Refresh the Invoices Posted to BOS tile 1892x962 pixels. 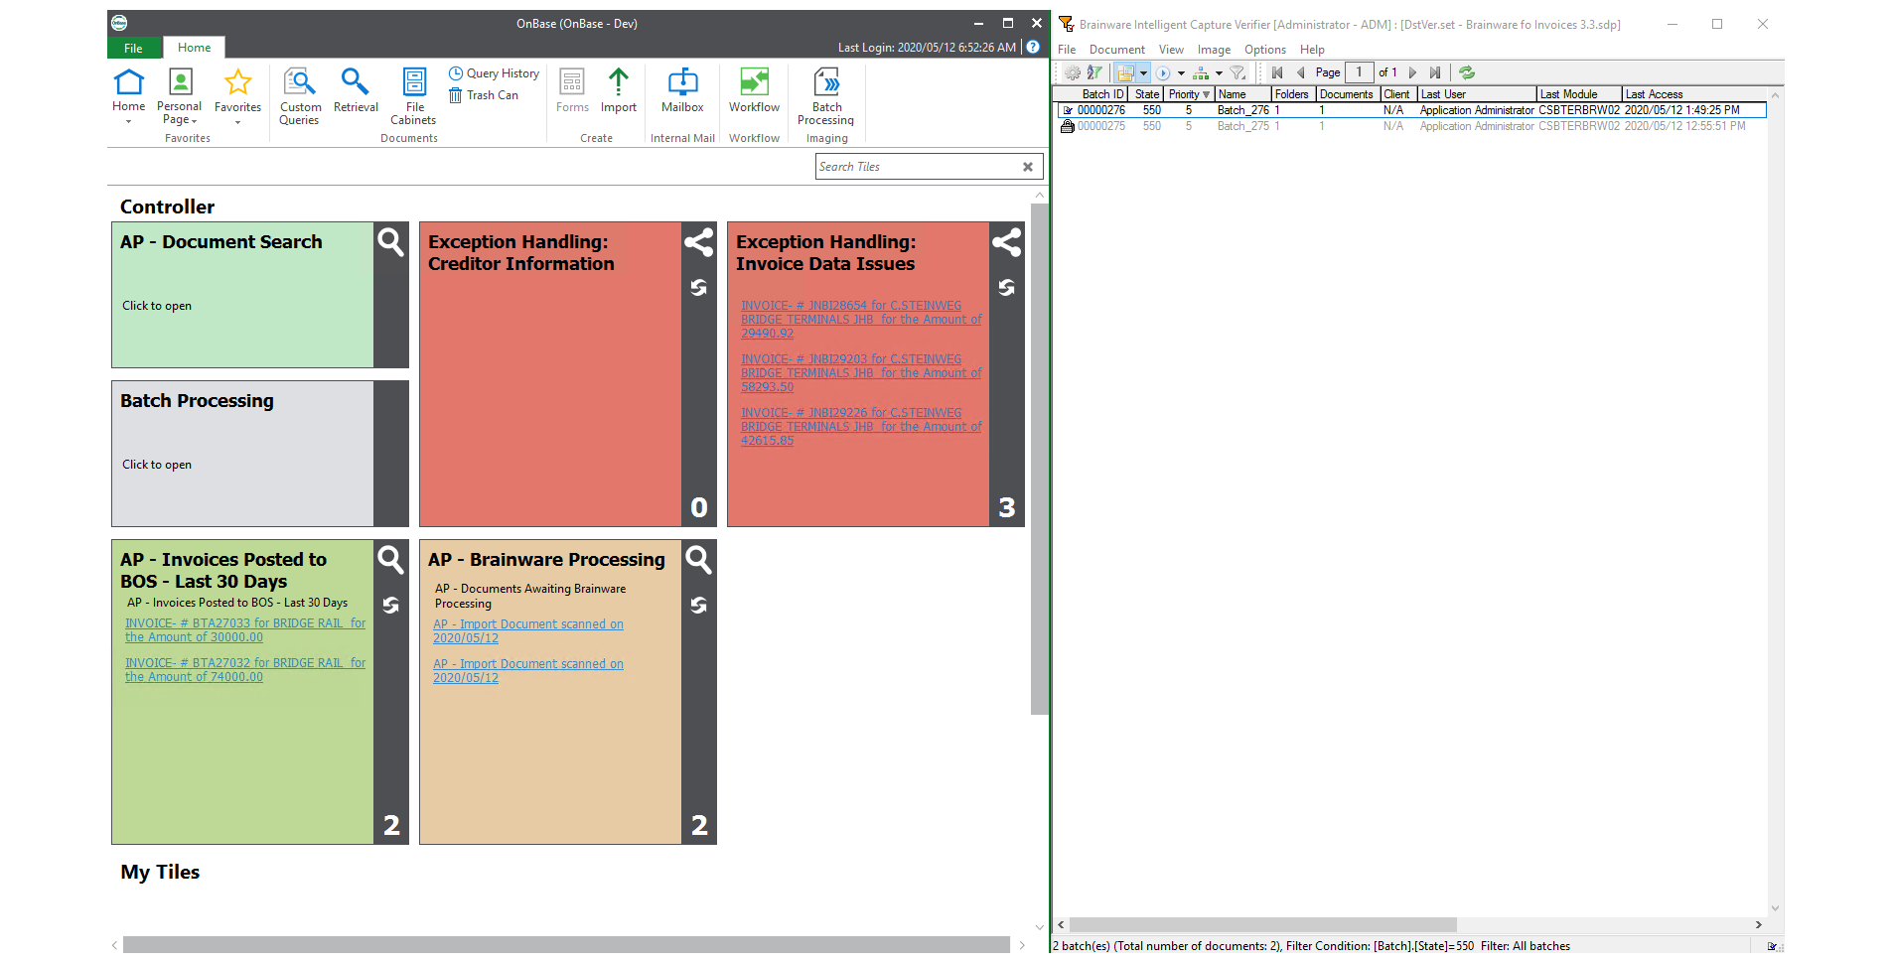point(391,606)
